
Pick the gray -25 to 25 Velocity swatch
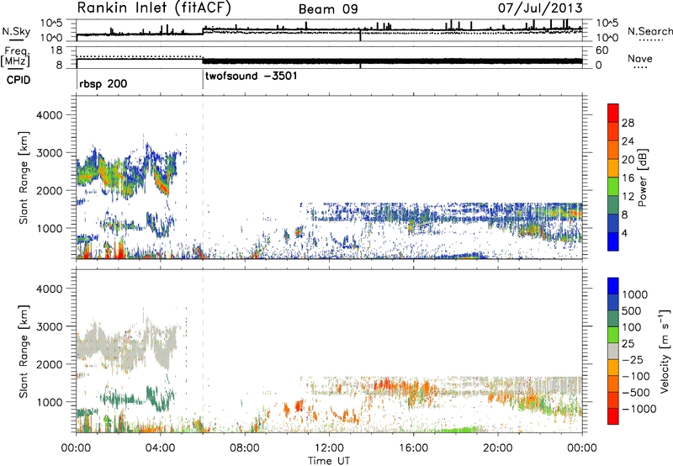pos(613,351)
